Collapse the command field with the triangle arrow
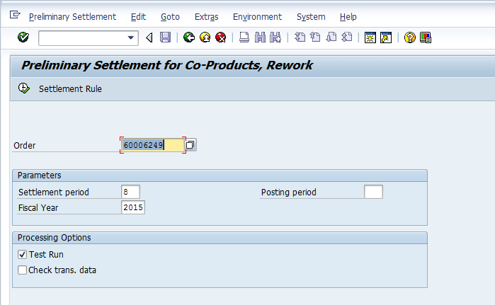Image resolution: width=495 pixels, height=305 pixels. (149, 38)
